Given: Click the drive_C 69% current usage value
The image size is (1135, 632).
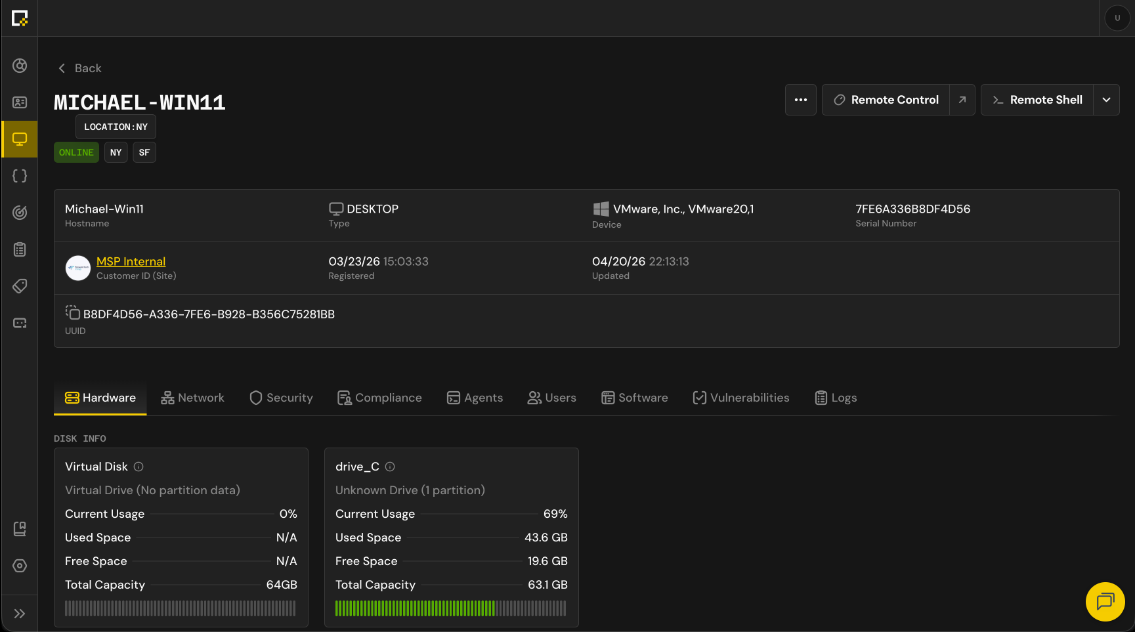Looking at the screenshot, I should (555, 514).
